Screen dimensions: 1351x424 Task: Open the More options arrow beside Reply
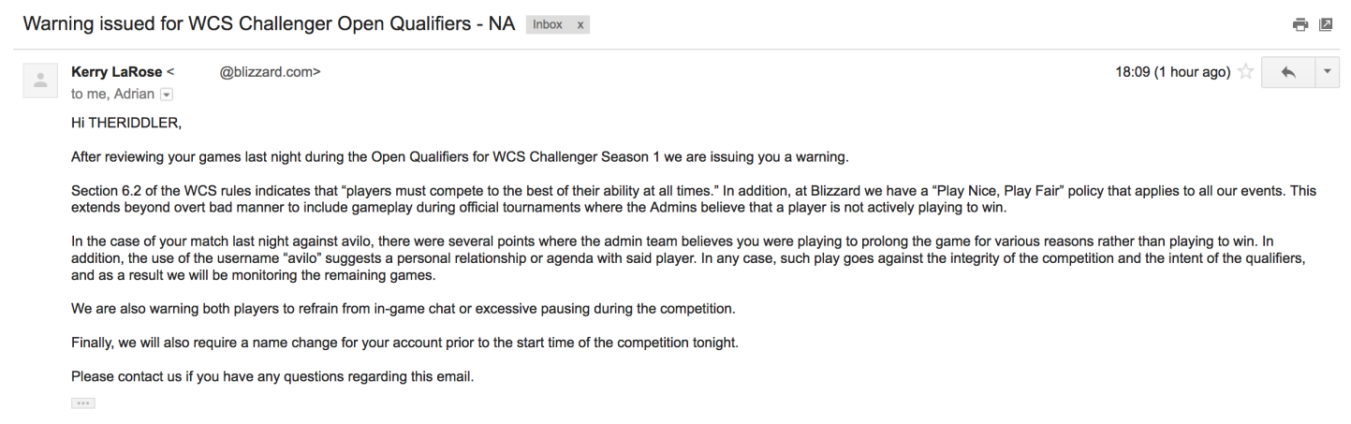coord(1327,74)
